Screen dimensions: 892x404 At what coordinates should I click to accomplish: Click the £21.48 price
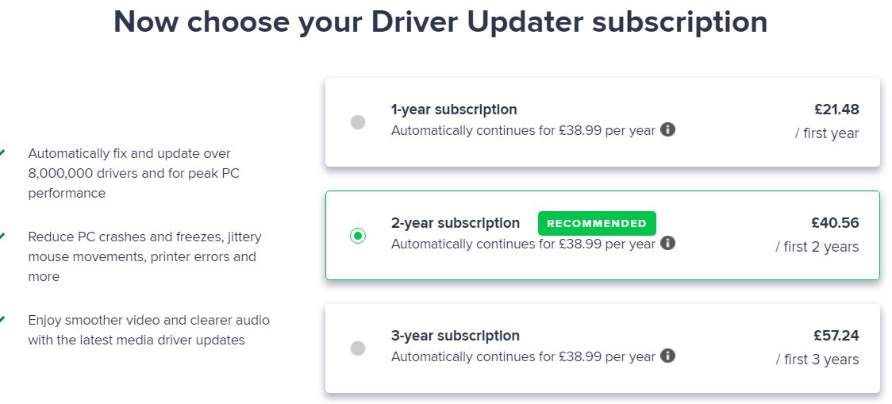point(836,110)
